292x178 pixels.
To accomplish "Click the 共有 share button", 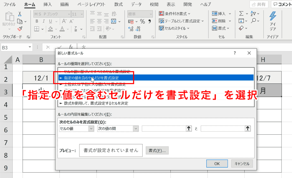I will pos(259,4).
